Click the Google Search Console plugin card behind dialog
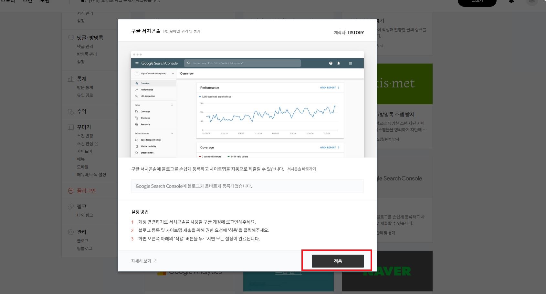546x294 pixels. pyautogui.click(x=404, y=199)
